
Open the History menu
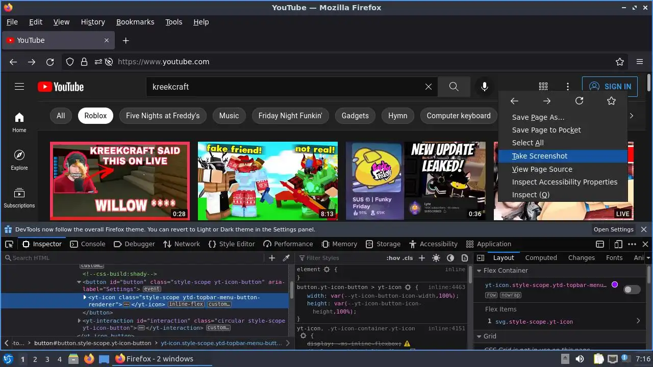93,22
